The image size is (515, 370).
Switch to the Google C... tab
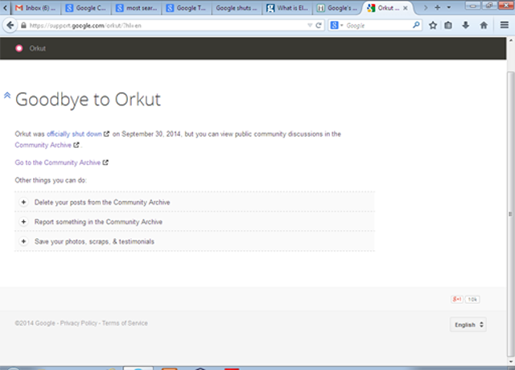point(86,8)
